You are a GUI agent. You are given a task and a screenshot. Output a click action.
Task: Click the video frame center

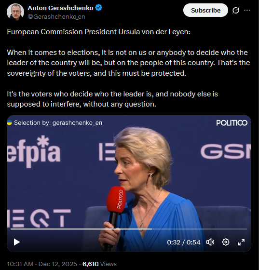(x=129, y=183)
